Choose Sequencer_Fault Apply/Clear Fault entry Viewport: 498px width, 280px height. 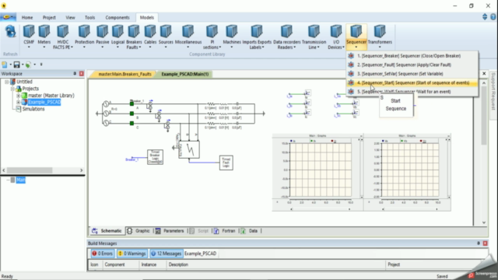[412, 65]
